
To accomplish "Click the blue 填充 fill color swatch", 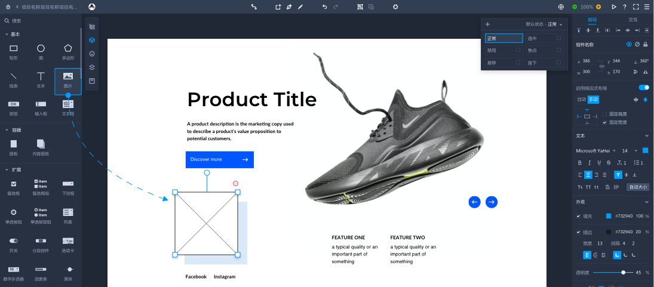I will 609,216.
